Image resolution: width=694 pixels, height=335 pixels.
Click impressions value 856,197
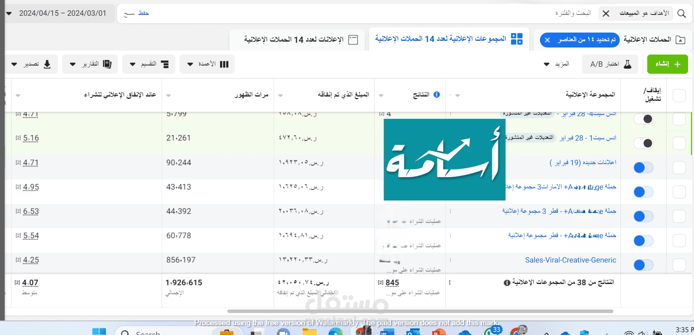[181, 260]
